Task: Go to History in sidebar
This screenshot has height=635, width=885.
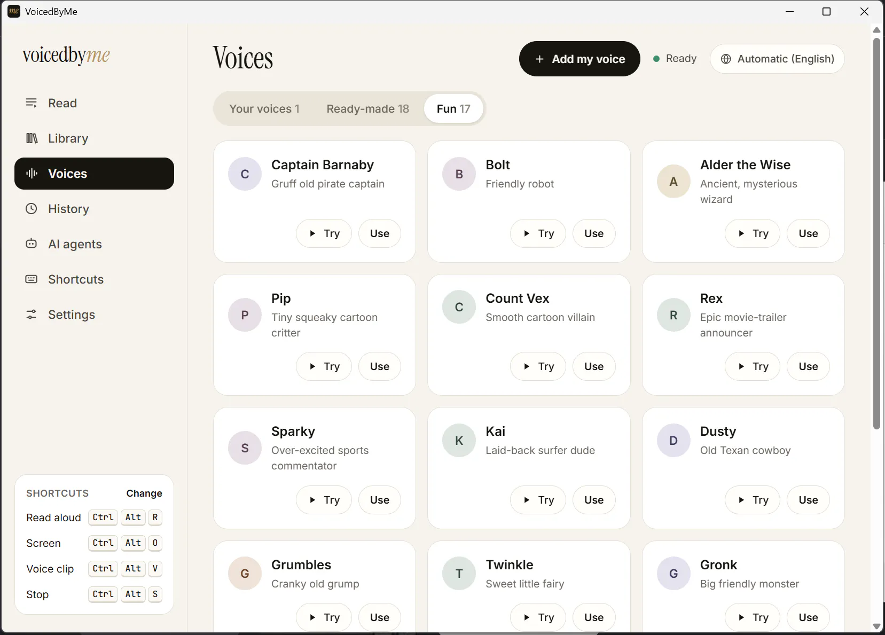Action: pyautogui.click(x=94, y=209)
